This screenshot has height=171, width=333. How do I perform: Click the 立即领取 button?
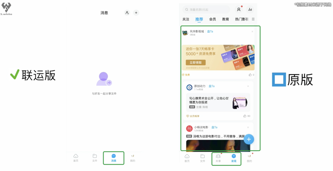tap(195, 63)
